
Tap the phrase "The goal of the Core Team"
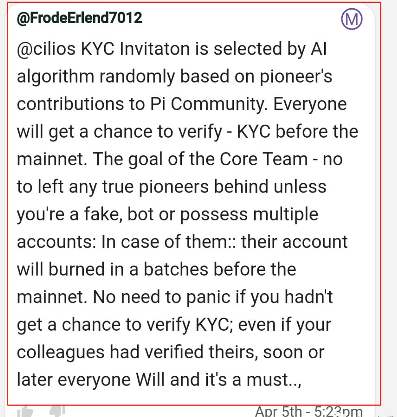[200, 159]
